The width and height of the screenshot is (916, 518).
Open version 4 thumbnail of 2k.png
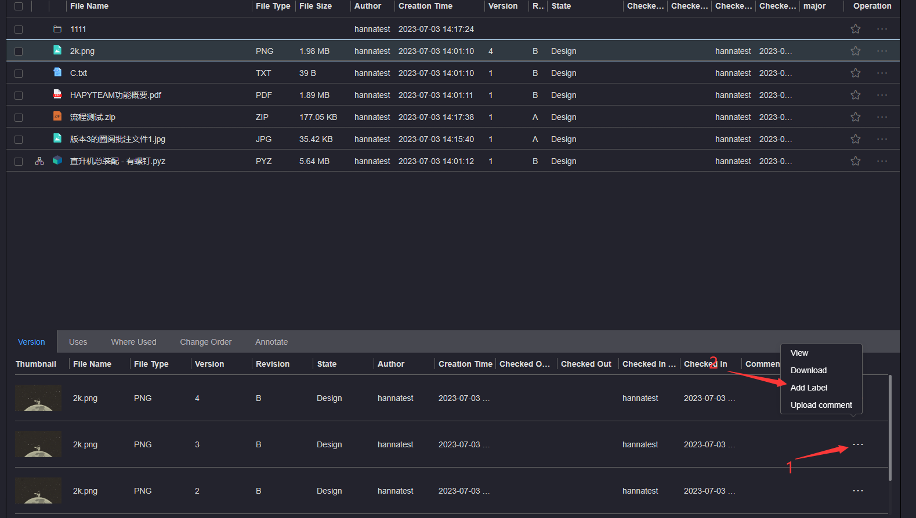(38, 398)
